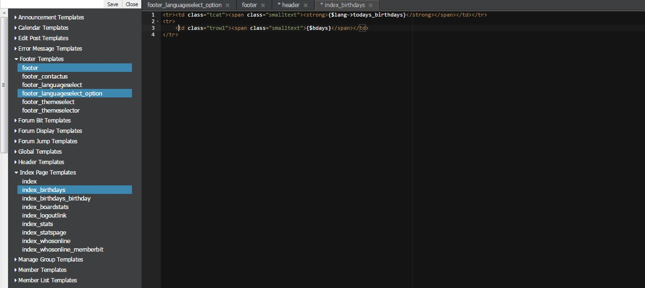This screenshot has height=288, width=645.
Task: Close the index_birthdays tab
Action: (371, 5)
